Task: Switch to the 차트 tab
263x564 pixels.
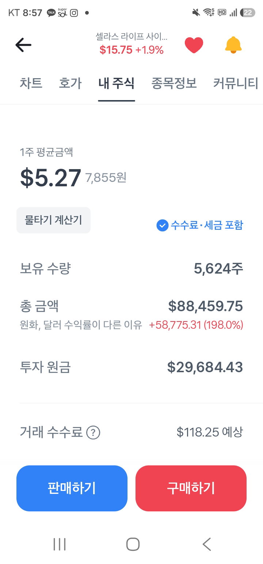Action: [31, 83]
